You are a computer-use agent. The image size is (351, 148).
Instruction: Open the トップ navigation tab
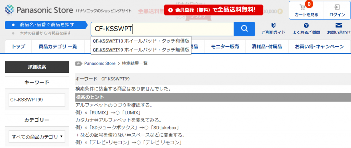(19, 47)
